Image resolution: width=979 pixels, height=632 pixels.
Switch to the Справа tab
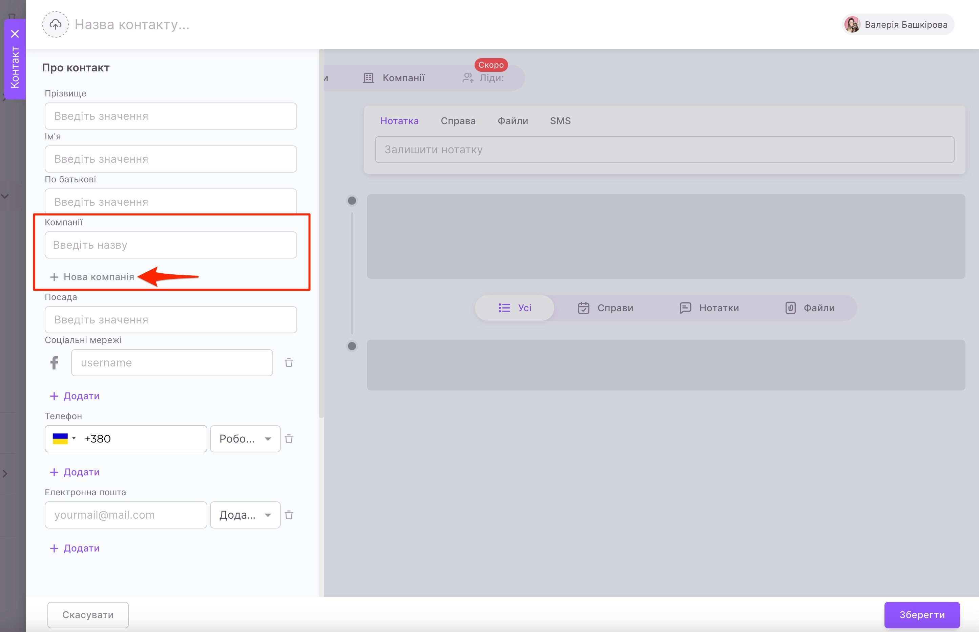[458, 121]
